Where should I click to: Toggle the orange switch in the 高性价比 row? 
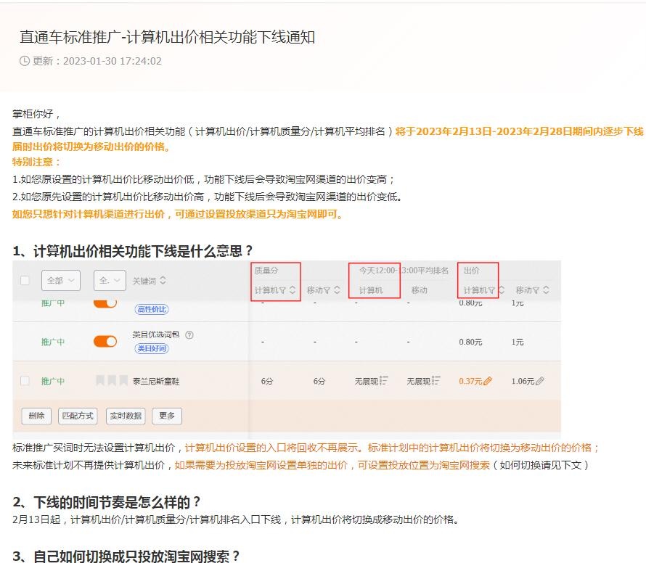[105, 303]
